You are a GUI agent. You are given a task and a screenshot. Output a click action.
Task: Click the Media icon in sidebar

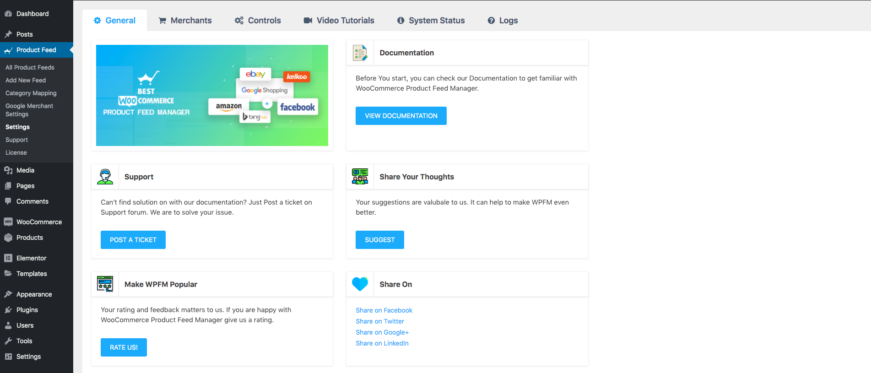(8, 170)
